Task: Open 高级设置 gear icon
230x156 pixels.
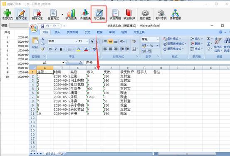Action: click(145, 13)
